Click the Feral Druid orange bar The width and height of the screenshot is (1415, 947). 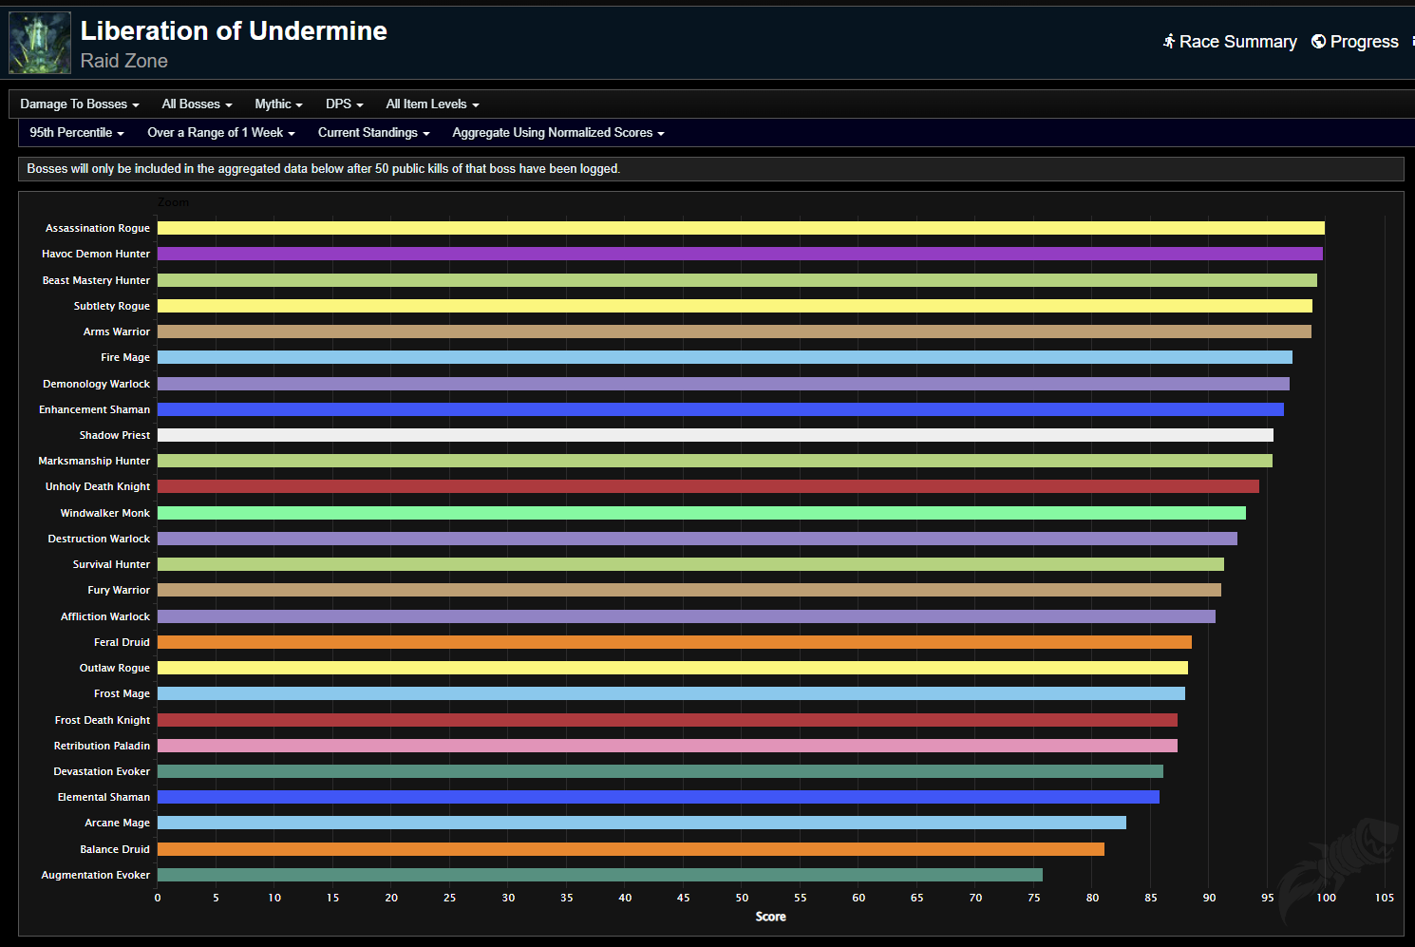[674, 642]
